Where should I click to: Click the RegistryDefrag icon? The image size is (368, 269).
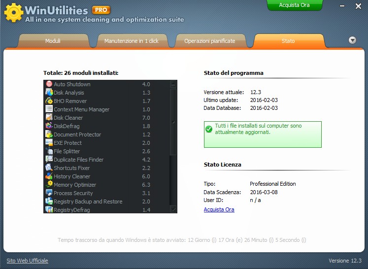[x=49, y=209]
